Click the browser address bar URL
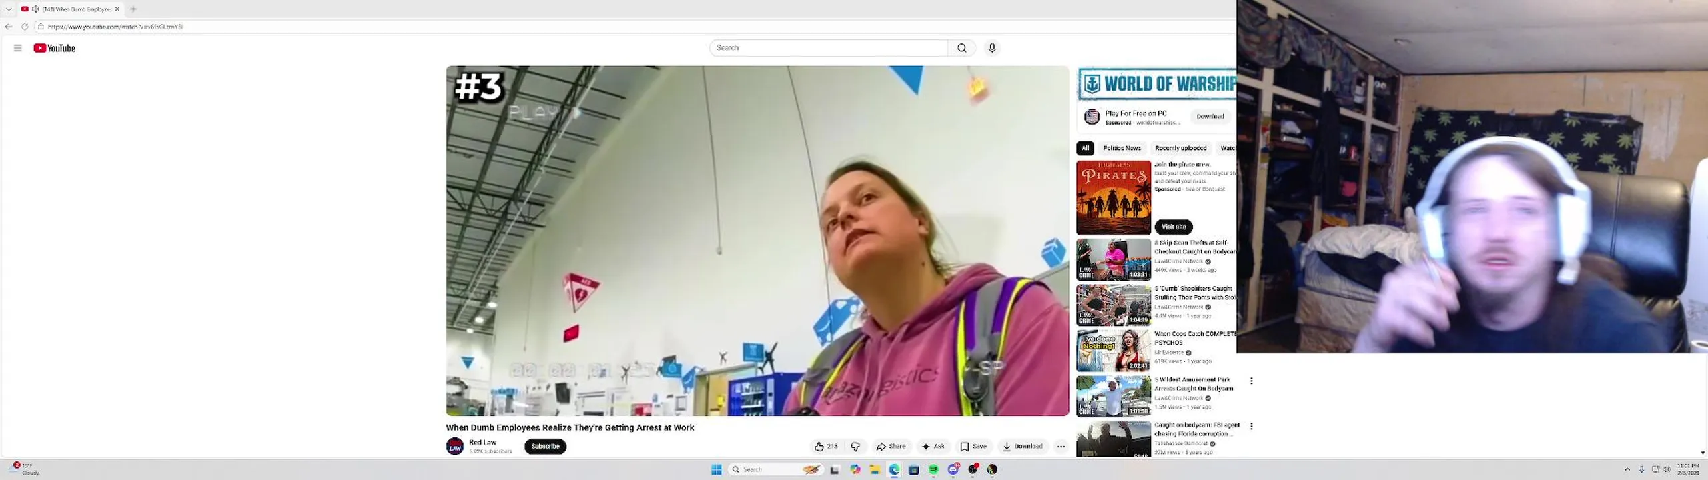The image size is (1708, 480). point(115,27)
